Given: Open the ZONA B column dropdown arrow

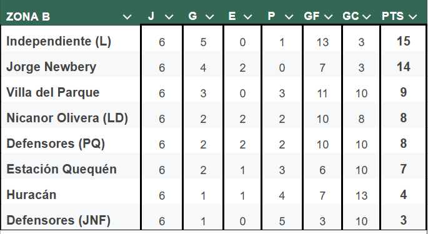Looking at the screenshot, I should point(127,17).
